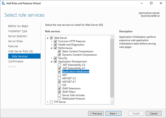Uncheck ISAPI Extensions checkbox

59,88
